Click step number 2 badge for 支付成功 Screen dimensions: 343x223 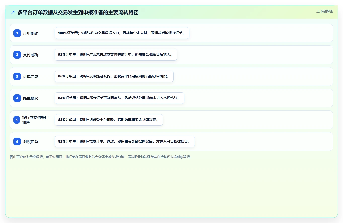point(17,55)
